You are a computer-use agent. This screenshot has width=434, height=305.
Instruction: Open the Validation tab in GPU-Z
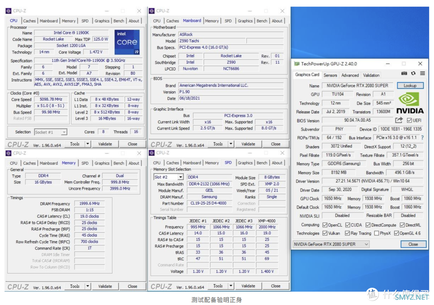[x=371, y=75]
